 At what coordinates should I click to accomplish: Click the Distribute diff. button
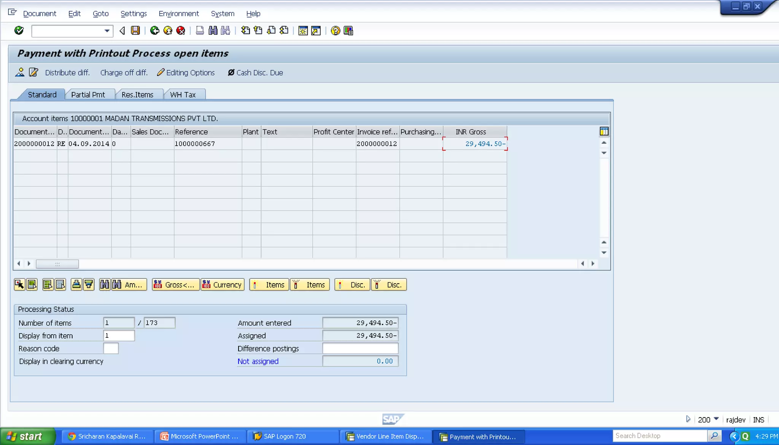tap(67, 73)
